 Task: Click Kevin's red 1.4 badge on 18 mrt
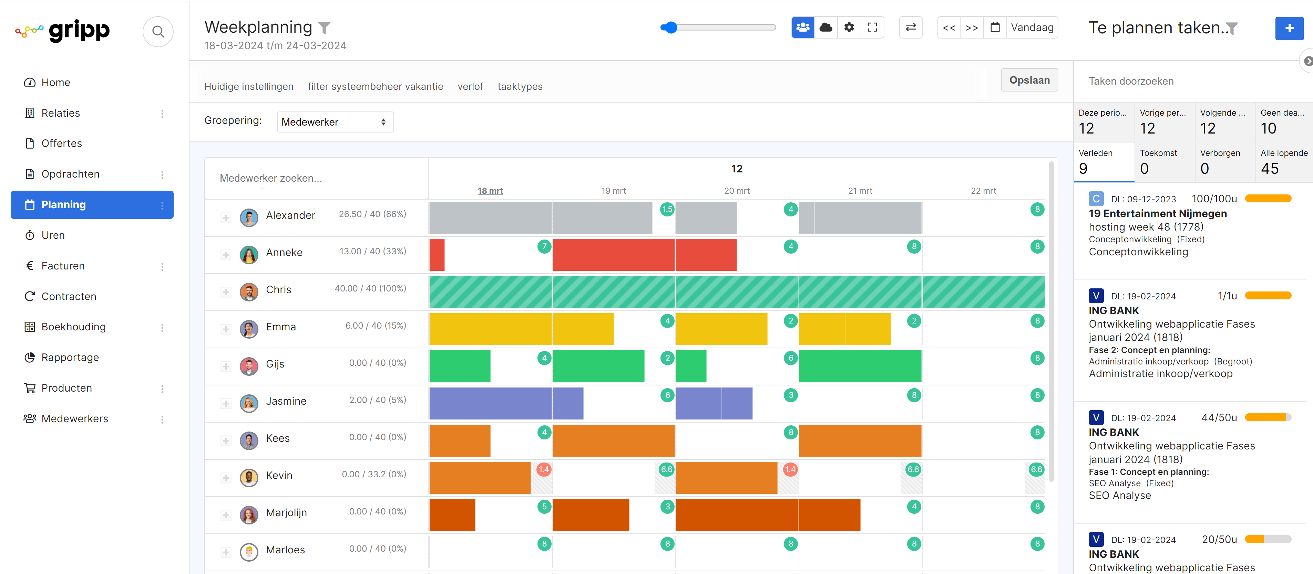543,470
